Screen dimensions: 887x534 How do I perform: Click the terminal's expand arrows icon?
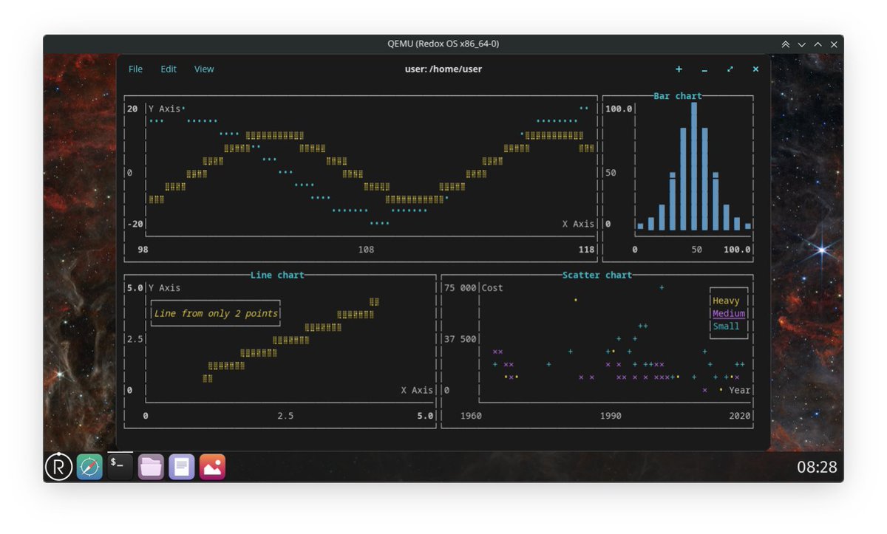click(x=730, y=69)
